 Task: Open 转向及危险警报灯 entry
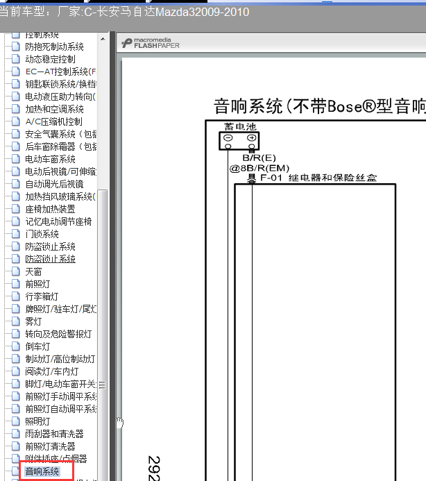58,334
